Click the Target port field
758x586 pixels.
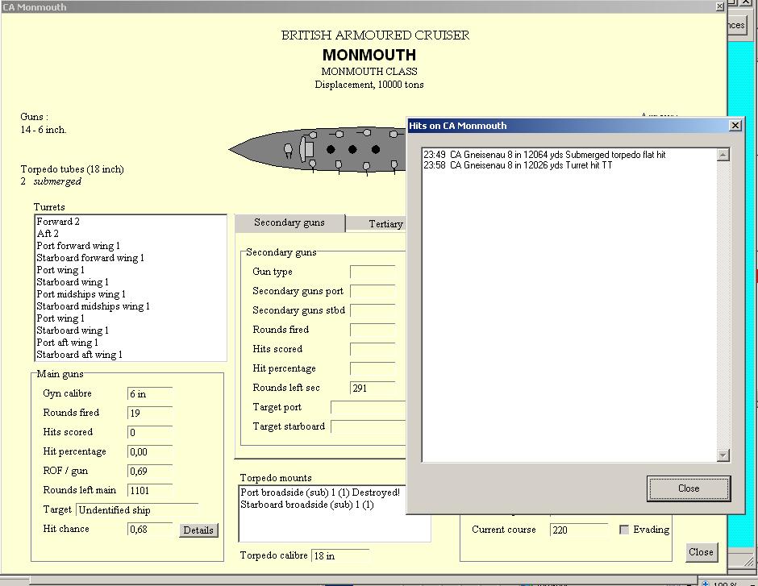[x=369, y=407]
